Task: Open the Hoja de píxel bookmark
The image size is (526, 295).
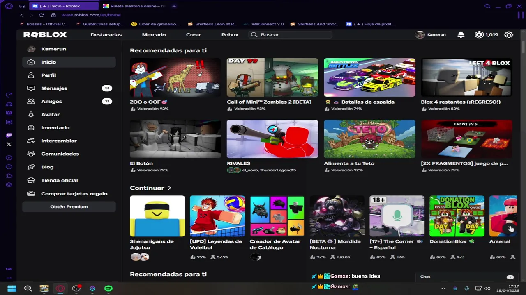Action: coord(371,24)
